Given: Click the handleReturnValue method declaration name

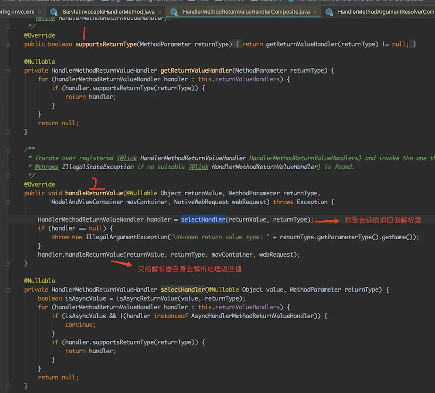Looking at the screenshot, I should click(94, 193).
